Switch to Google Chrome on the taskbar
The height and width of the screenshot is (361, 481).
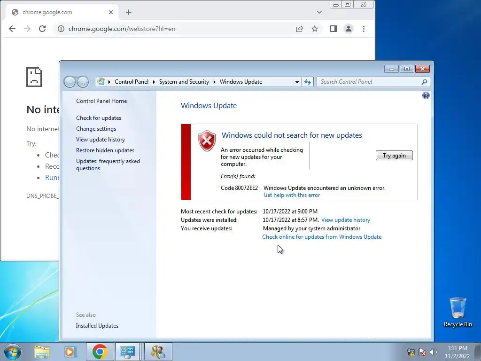click(100, 352)
